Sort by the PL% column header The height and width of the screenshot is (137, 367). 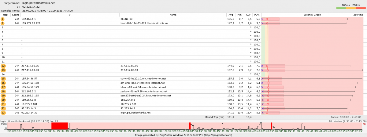(257, 15)
